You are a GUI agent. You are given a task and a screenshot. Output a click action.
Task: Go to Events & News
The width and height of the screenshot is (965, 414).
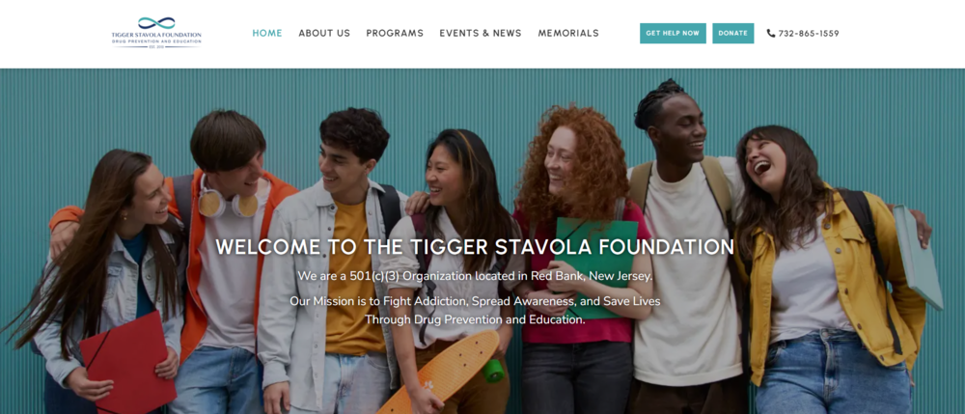pyautogui.click(x=480, y=33)
